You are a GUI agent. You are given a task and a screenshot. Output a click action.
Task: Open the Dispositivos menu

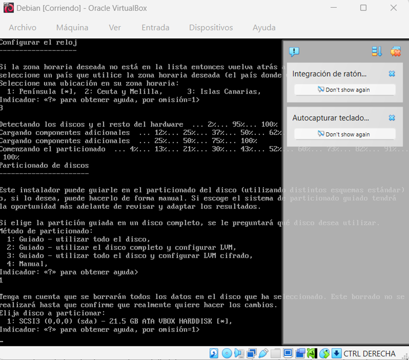(211, 27)
